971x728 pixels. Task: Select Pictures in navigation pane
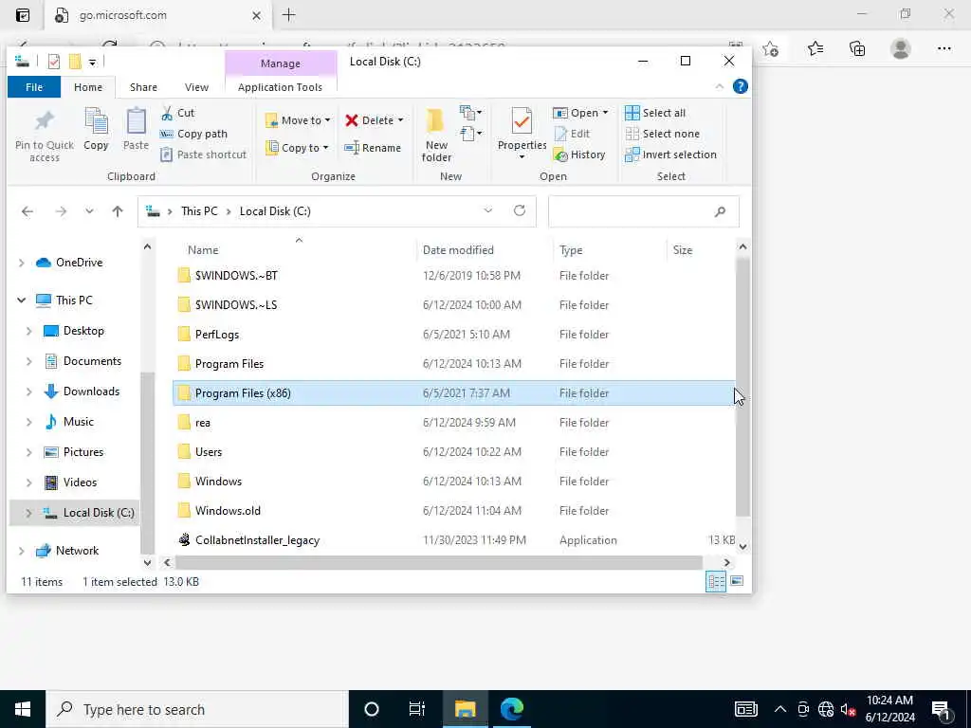tap(83, 452)
